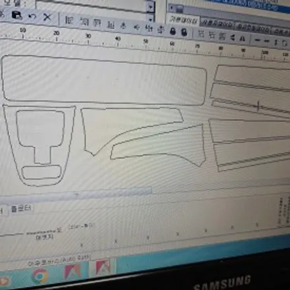290x290 pixels.
Task: Click the horizontal scrollbar under the canvas
Action: (76, 194)
